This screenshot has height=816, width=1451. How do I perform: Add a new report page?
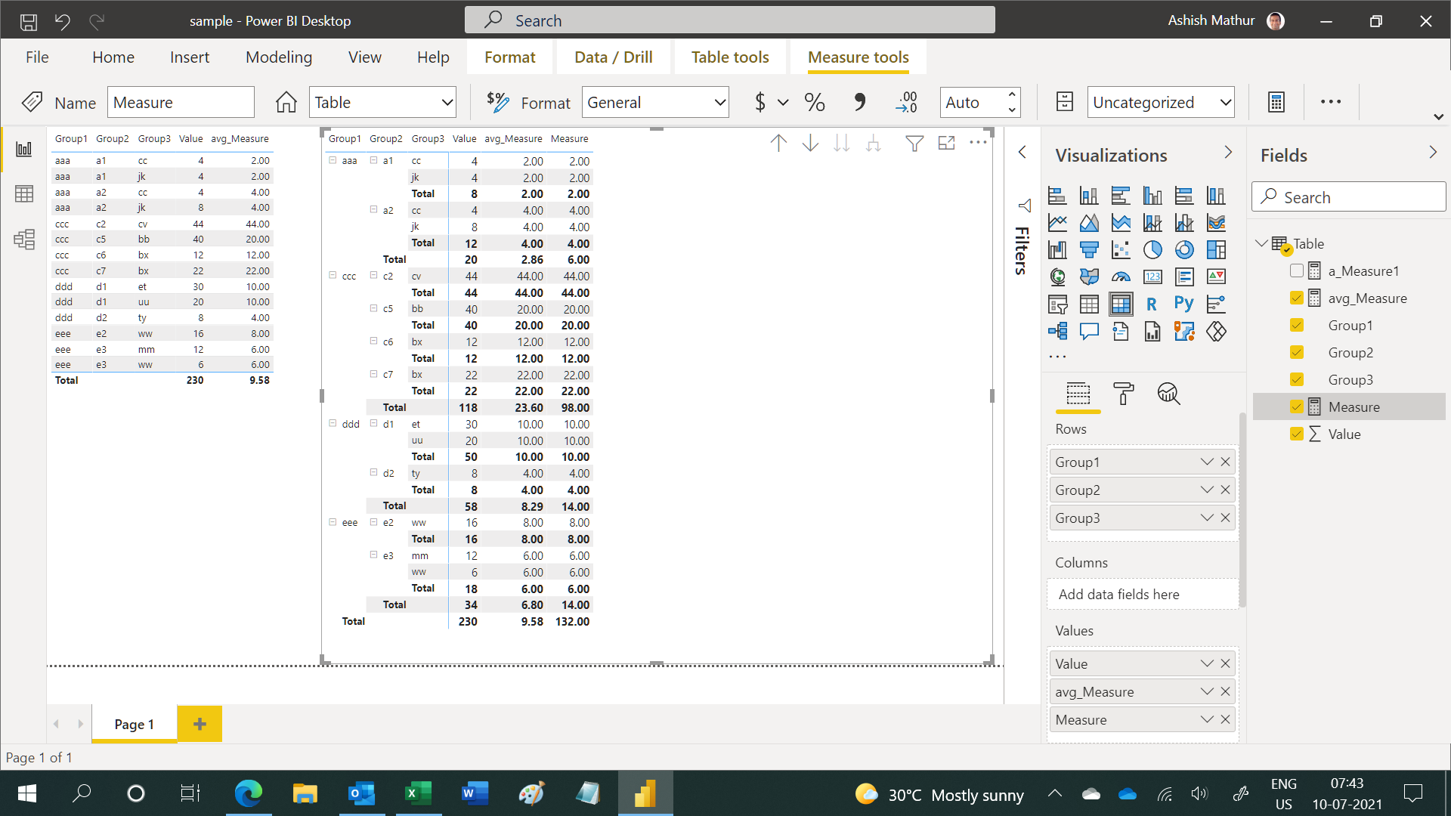tap(200, 724)
